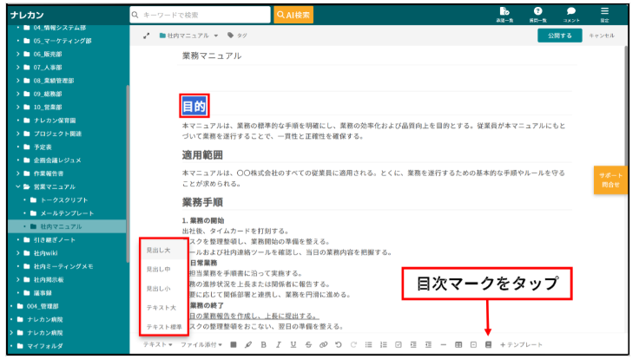Insert a checklist with the checkbox icon

(x=399, y=345)
